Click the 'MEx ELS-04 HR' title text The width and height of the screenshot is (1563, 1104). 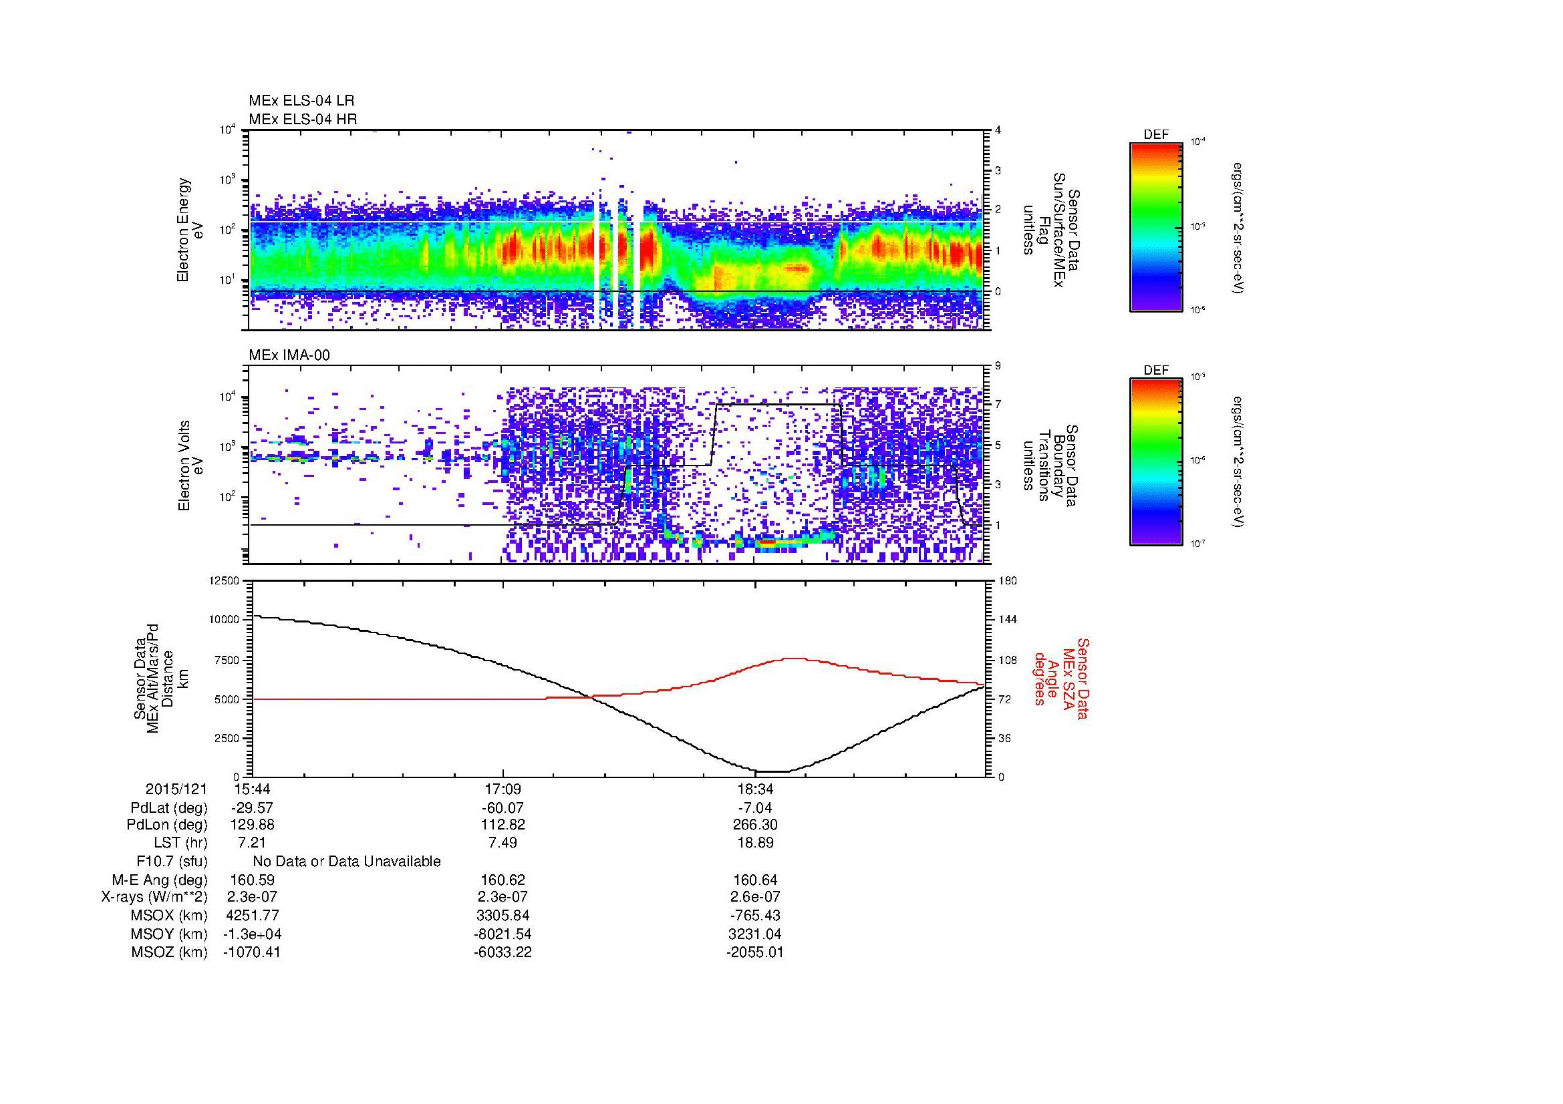point(303,120)
